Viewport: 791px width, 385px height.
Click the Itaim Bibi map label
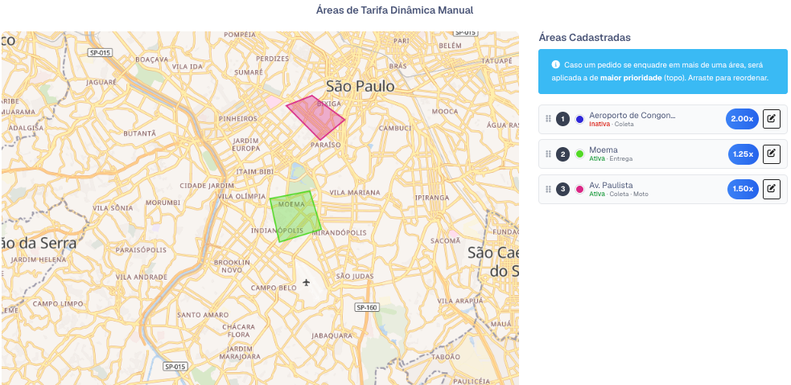[254, 172]
